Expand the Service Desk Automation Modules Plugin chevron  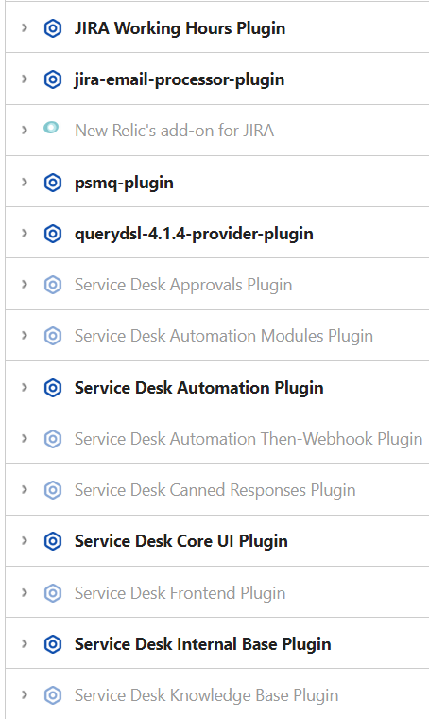[x=25, y=336]
